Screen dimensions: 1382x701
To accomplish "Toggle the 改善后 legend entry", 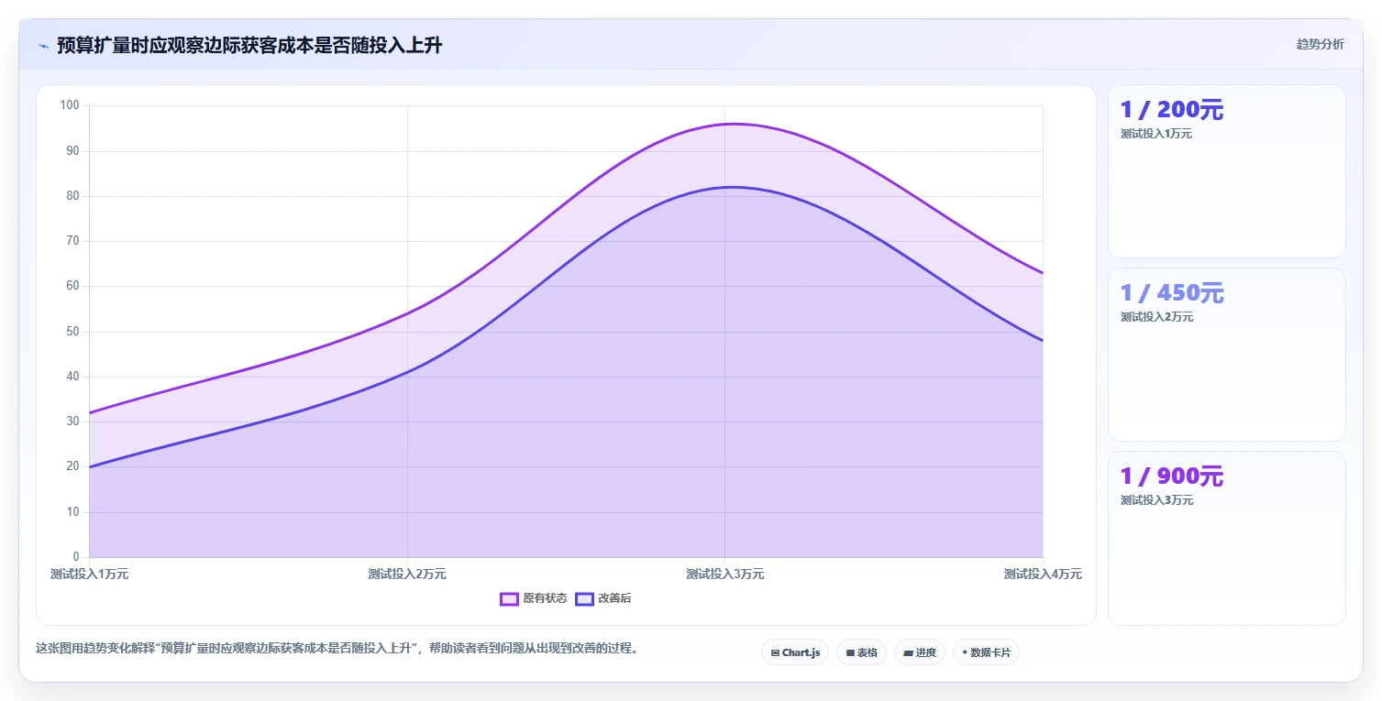I will click(603, 598).
